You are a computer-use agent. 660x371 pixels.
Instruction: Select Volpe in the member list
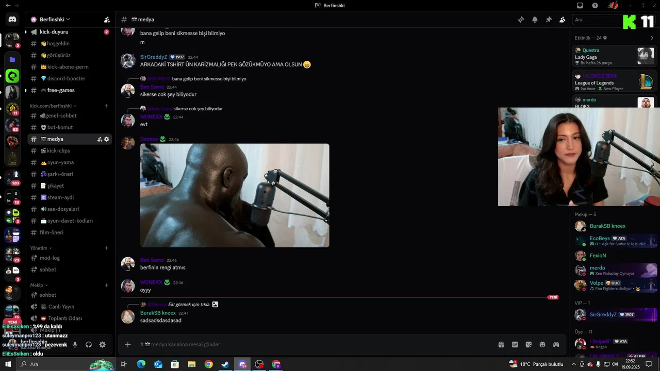(616, 285)
